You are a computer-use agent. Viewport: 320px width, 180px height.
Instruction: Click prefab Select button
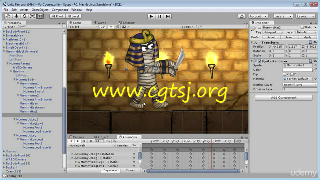272,37
